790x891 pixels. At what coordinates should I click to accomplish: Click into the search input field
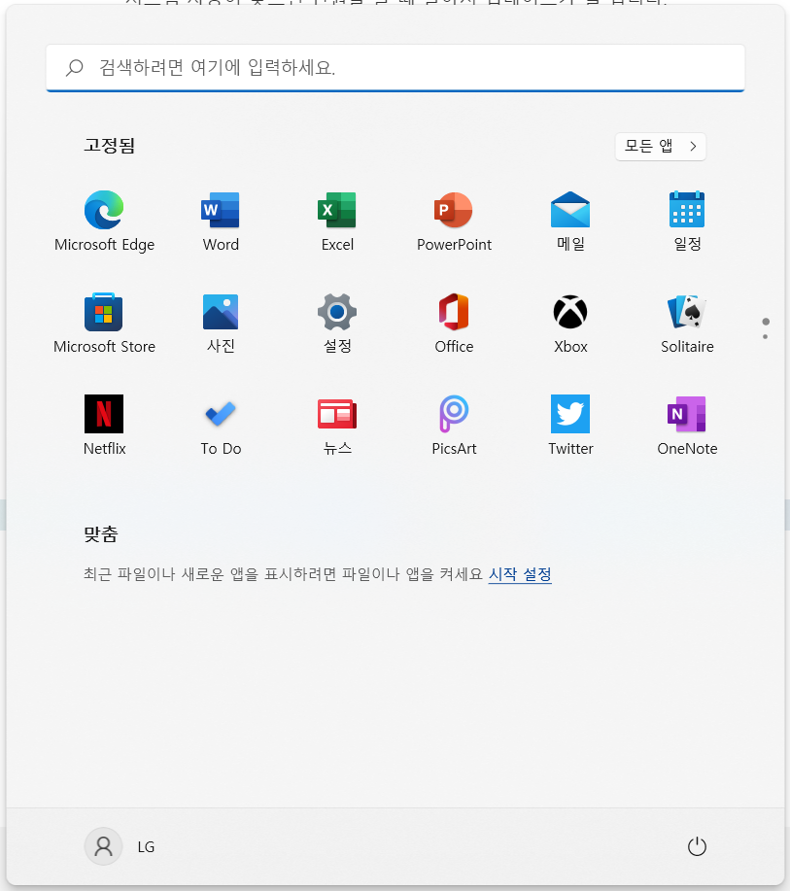point(395,68)
